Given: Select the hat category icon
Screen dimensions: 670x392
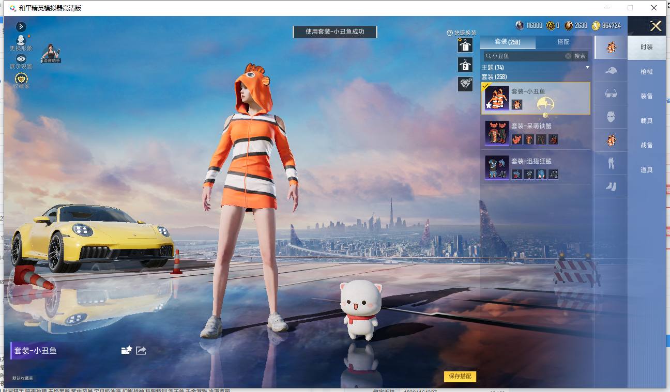Looking at the screenshot, I should point(611,71).
